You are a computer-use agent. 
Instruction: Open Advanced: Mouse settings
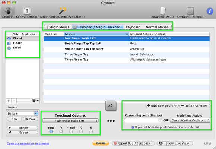pos(162,13)
